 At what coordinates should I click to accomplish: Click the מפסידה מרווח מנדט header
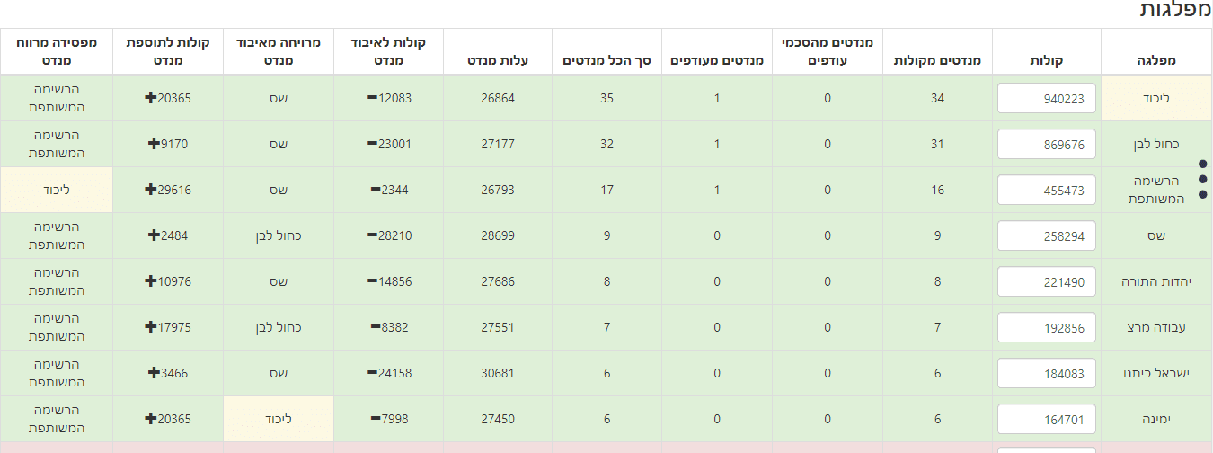tap(57, 51)
